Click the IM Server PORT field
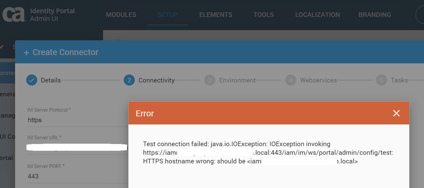This screenshot has width=424, height=188. tap(77, 176)
